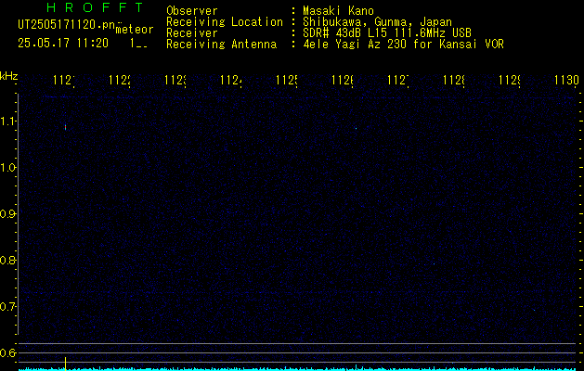Click the 1.0 kHz frequency tick label
584x371 pixels.
(x=8, y=168)
